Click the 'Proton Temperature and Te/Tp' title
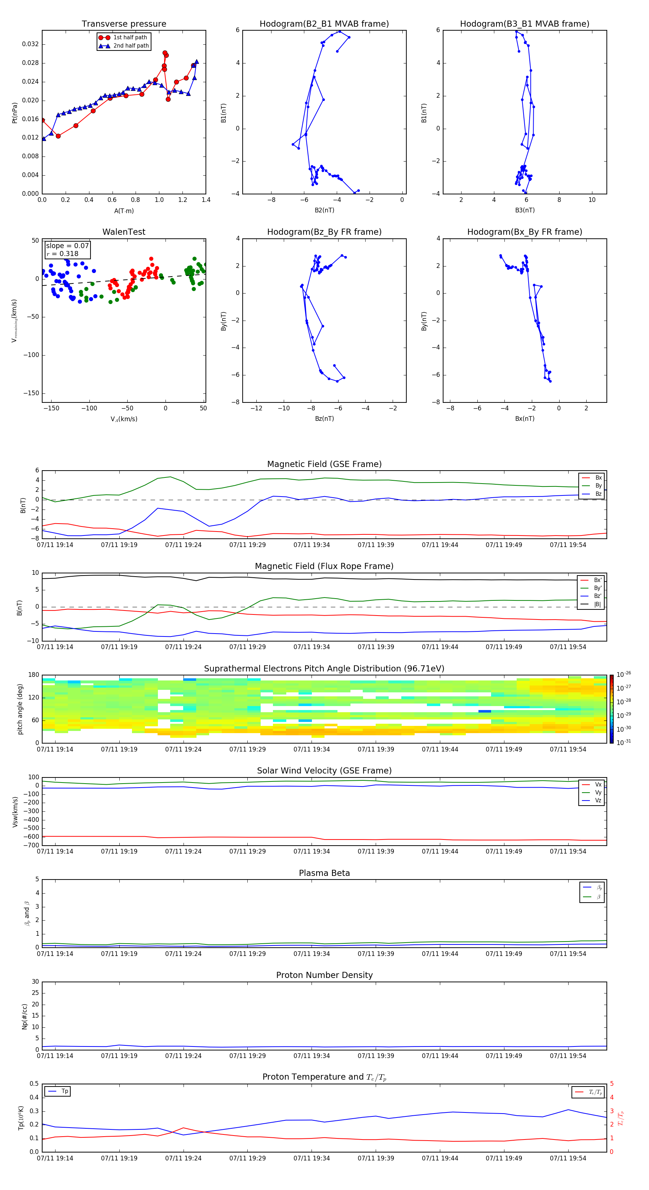The height and width of the screenshot is (1190, 649). (x=324, y=1077)
